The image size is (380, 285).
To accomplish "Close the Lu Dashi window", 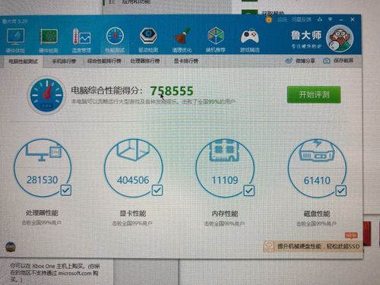I will (353, 19).
